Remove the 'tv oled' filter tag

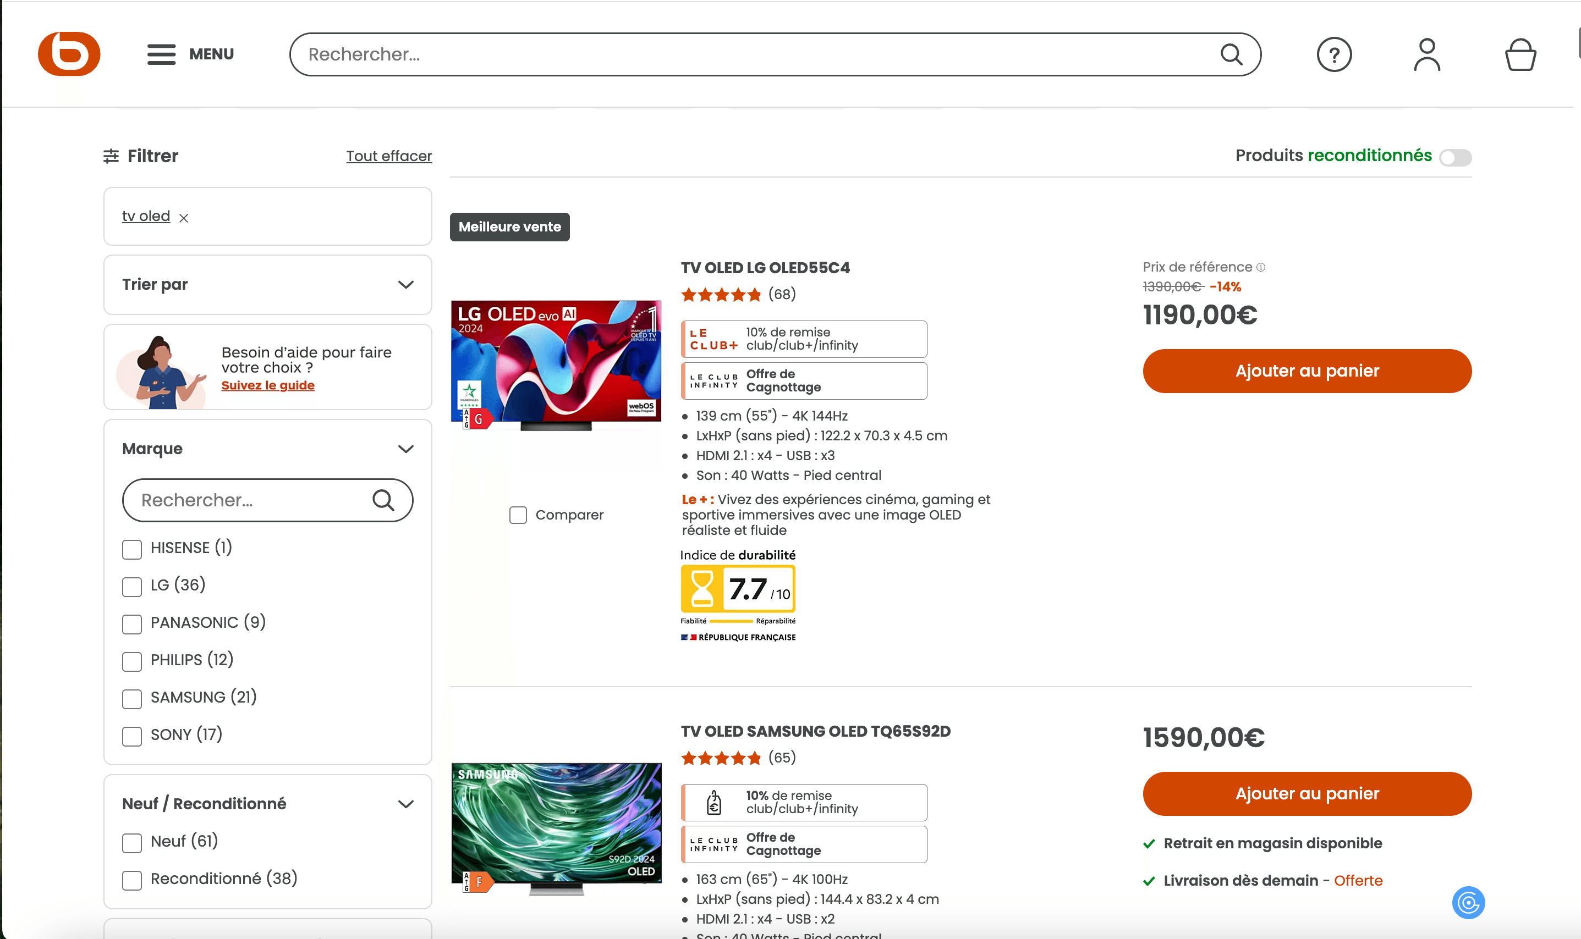(184, 218)
